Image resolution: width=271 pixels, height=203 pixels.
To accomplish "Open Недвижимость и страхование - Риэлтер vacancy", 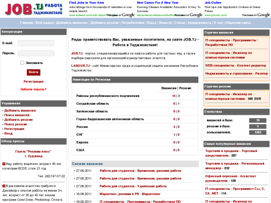I will [236, 73].
